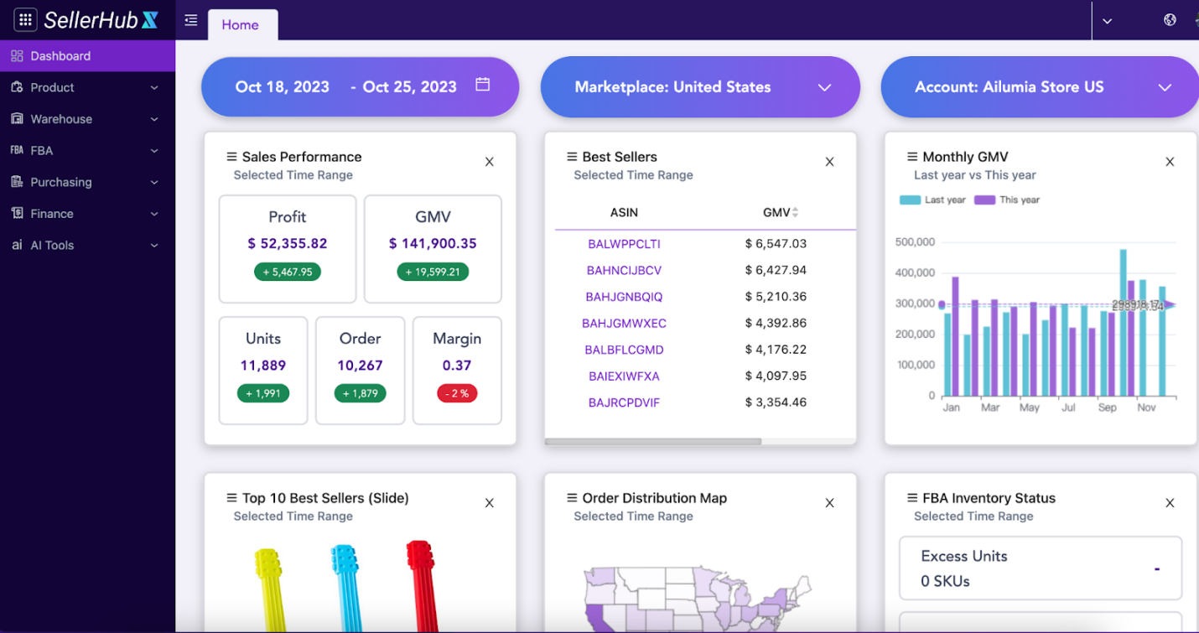Open the Marketplace: United States dropdown
This screenshot has height=633, width=1199.
pos(700,87)
